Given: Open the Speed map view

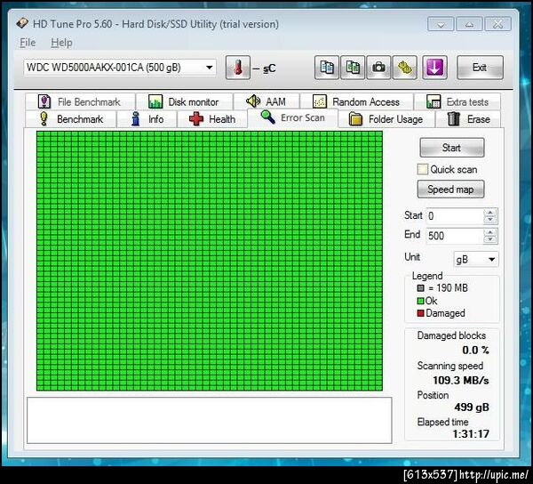Looking at the screenshot, I should click(450, 190).
